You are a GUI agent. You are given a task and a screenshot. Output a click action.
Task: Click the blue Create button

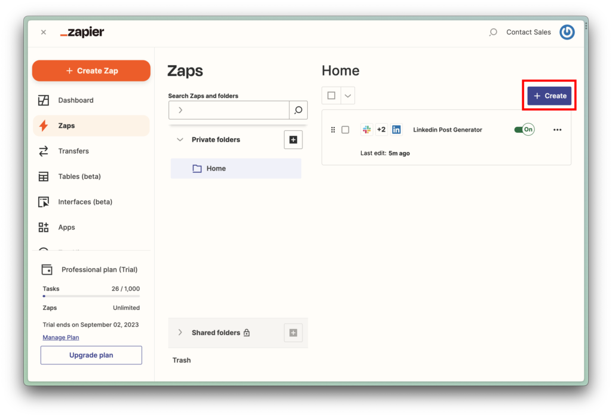(549, 96)
